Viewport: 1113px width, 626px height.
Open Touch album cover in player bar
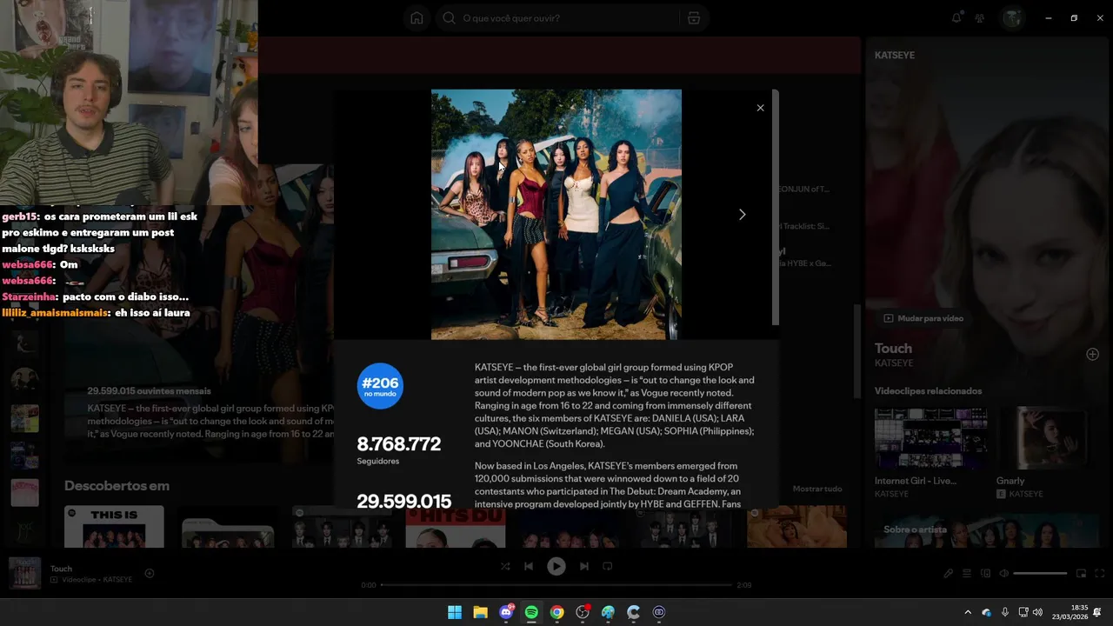point(24,573)
